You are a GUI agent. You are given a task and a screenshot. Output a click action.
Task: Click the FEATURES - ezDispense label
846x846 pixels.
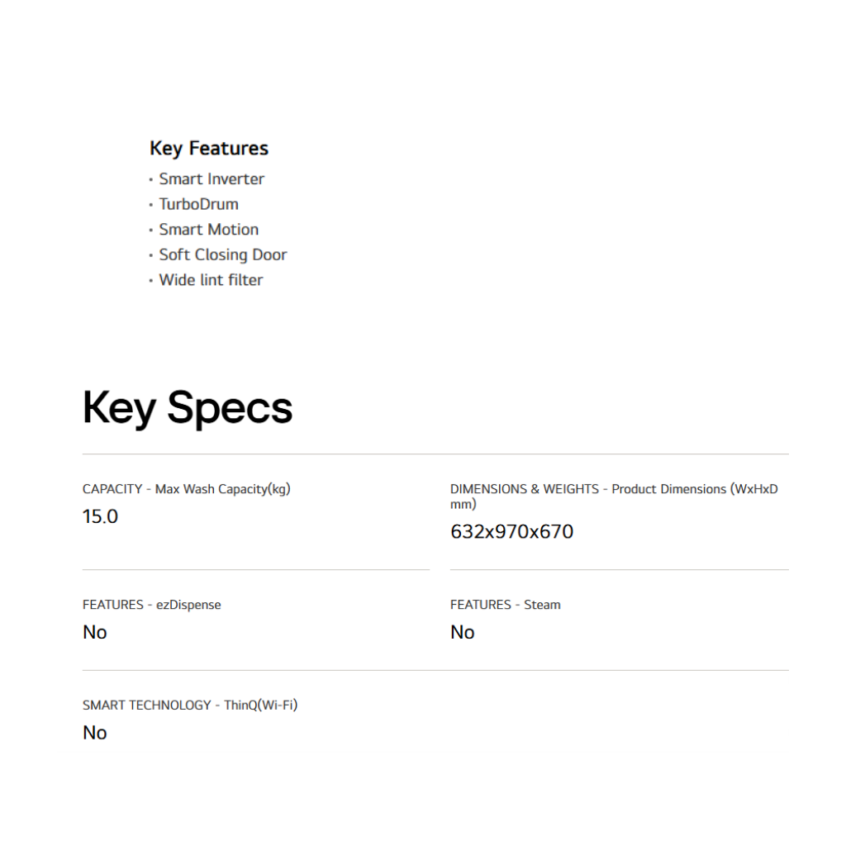[151, 605]
